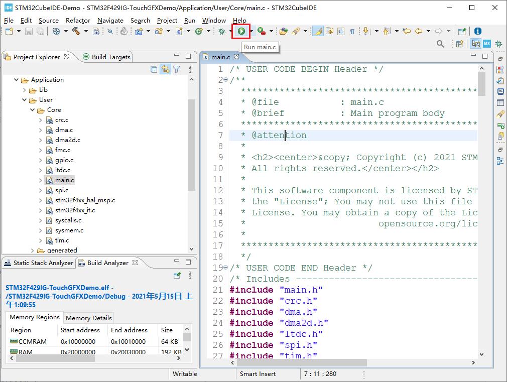Fold the header comment at line 2

[225, 80]
